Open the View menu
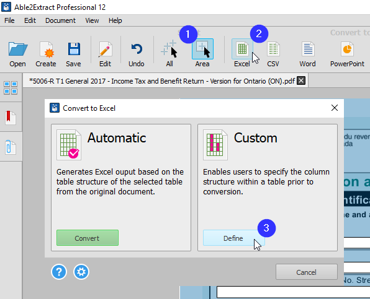Screen dimensions: 370x299 [x=92, y=20]
